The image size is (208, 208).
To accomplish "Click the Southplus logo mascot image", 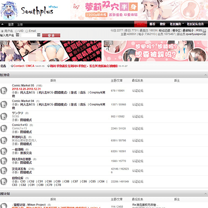I will pyautogui.click(x=9, y=10).
